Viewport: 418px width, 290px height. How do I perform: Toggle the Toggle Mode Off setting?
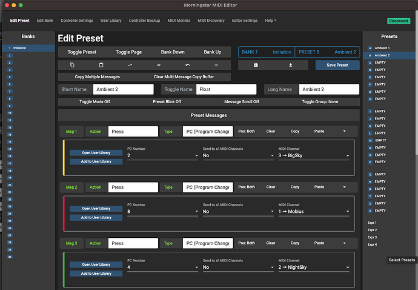pyautogui.click(x=95, y=102)
